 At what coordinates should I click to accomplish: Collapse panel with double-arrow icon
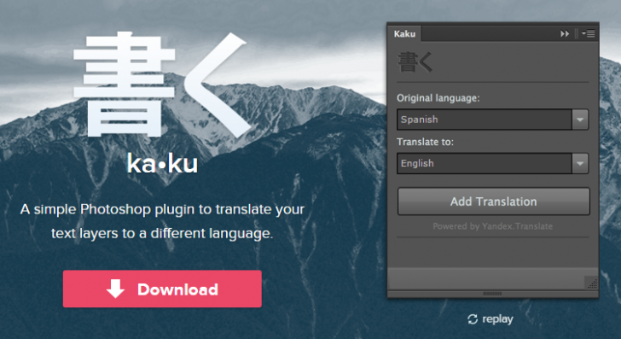click(565, 34)
